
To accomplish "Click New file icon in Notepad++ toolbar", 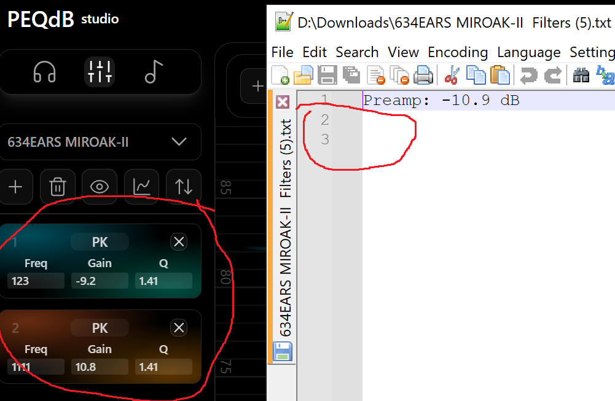I will click(x=280, y=75).
